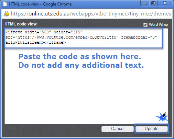
Task: Click the frameborder attribute in code
Action: [x=139, y=37]
